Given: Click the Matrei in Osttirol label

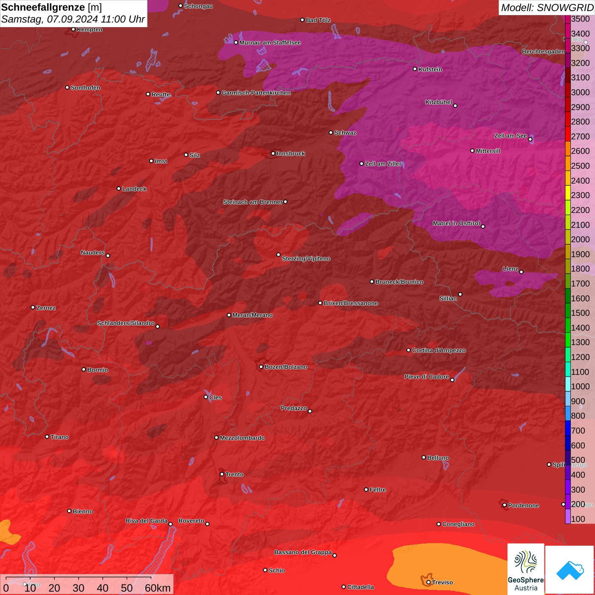Looking at the screenshot, I should [456, 223].
